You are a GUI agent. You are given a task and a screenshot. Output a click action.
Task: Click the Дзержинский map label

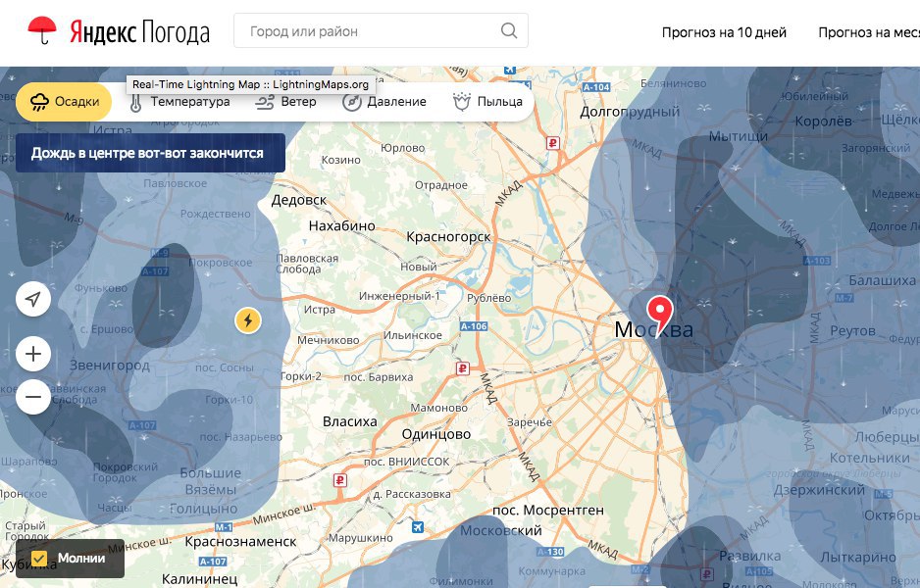coord(819,491)
